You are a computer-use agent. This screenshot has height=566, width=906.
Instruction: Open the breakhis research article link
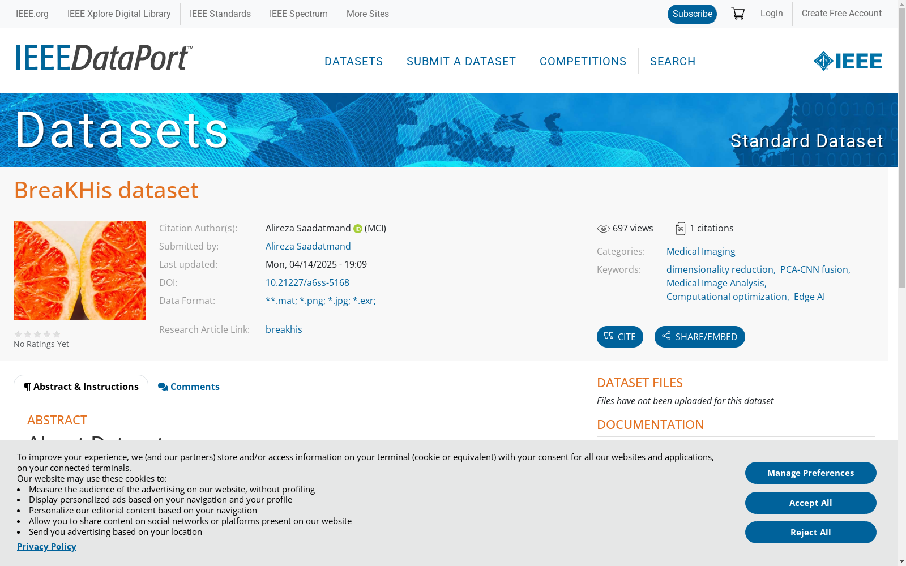pyautogui.click(x=284, y=329)
